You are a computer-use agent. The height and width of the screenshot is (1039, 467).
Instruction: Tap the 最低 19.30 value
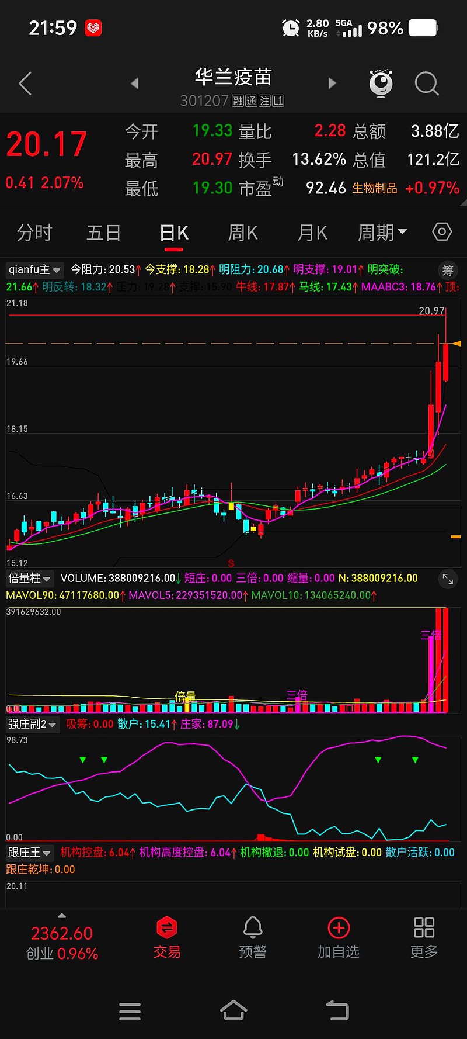point(212,188)
